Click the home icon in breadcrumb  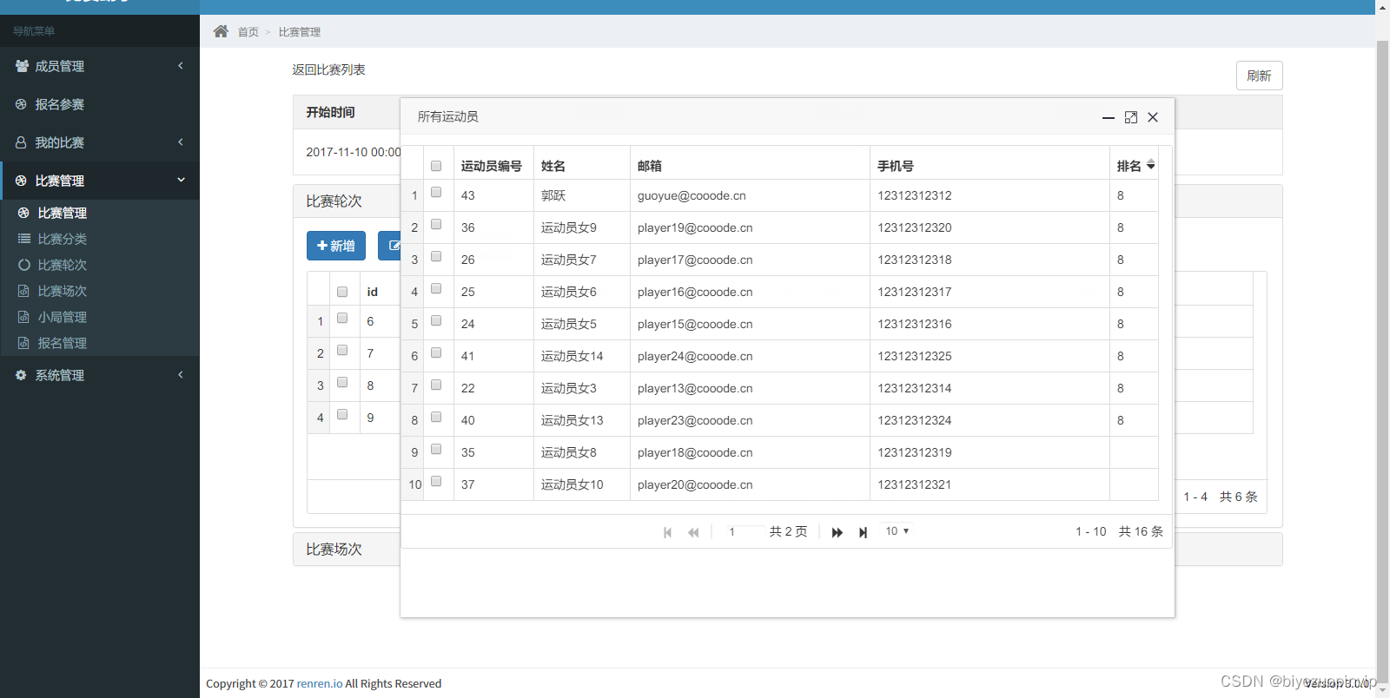(x=221, y=31)
